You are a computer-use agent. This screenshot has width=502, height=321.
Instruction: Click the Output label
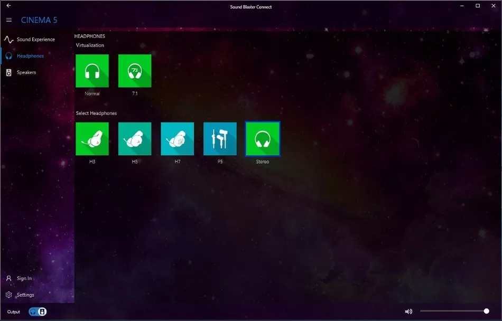tap(13, 311)
